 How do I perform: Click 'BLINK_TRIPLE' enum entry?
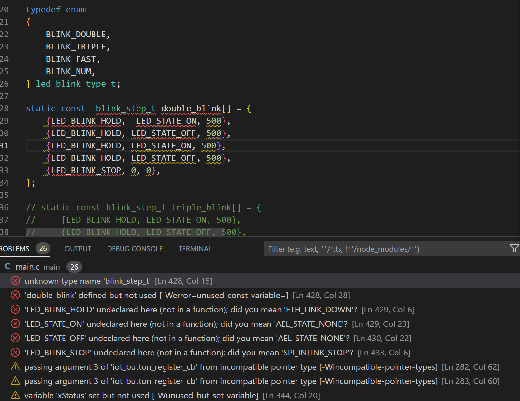[76, 47]
